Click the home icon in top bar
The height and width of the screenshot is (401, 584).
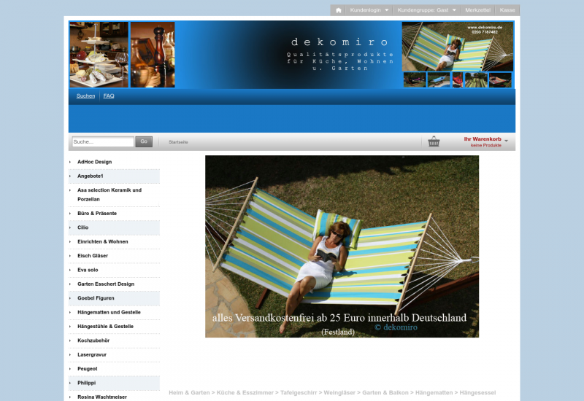point(338,10)
